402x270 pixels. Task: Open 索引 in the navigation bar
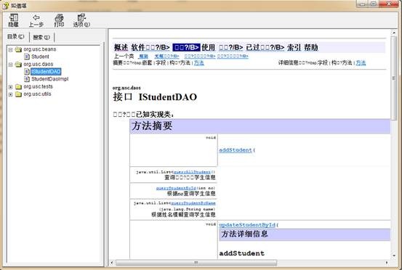(294, 48)
